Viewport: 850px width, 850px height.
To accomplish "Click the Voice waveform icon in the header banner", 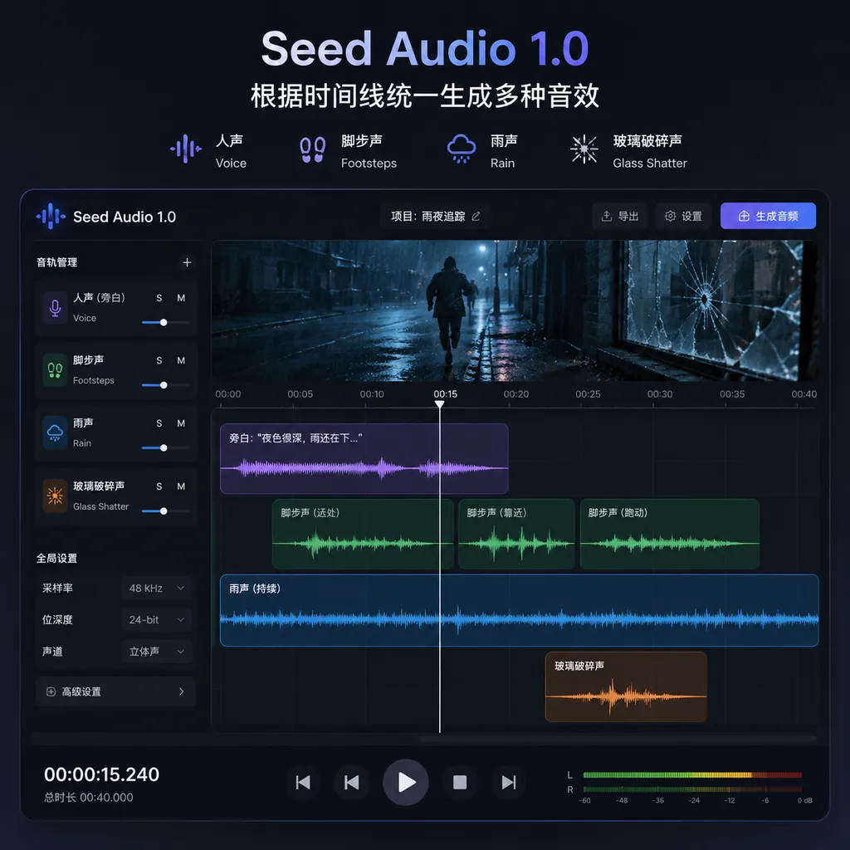I will coord(185,149).
